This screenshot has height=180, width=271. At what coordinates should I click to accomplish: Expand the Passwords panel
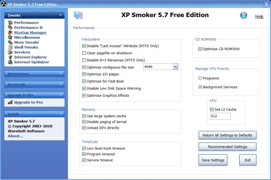(34, 84)
